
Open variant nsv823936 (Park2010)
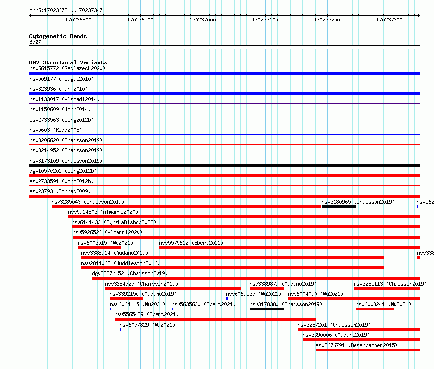click(x=59, y=89)
